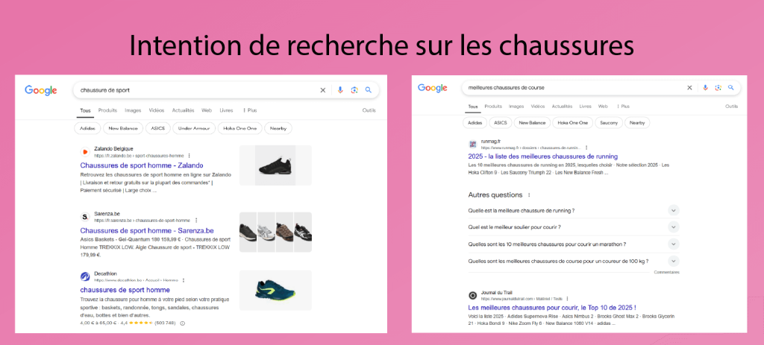
Task: Click the magnifier search icon, left window
Action: (369, 90)
